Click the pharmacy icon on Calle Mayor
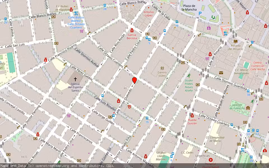The width and height of the screenshot is (269, 168). (247, 12)
